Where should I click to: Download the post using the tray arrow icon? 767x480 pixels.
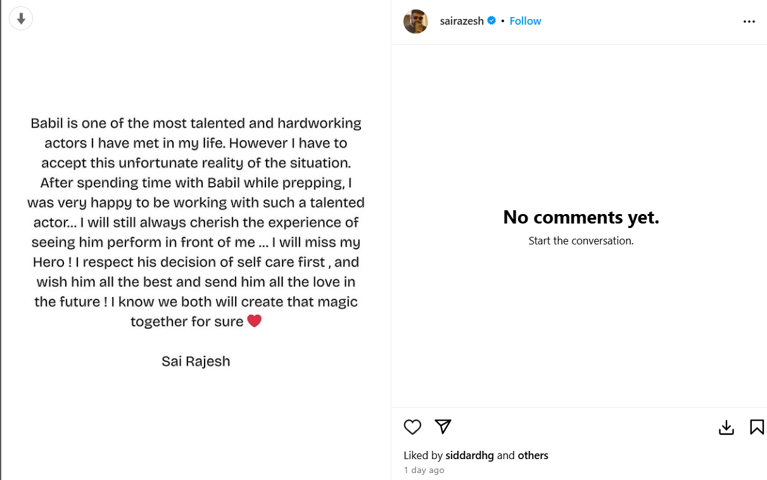click(726, 428)
